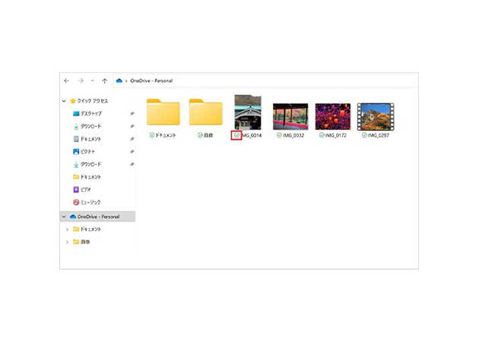Select the IMG_0297 video thumbnail
This screenshot has height=342, width=479.
coord(376,116)
